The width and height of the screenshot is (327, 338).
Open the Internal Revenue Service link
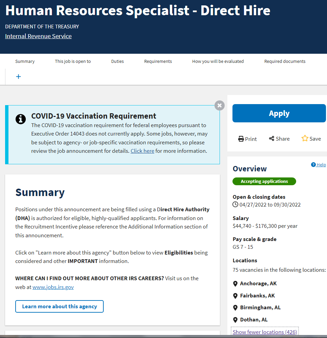tap(38, 36)
